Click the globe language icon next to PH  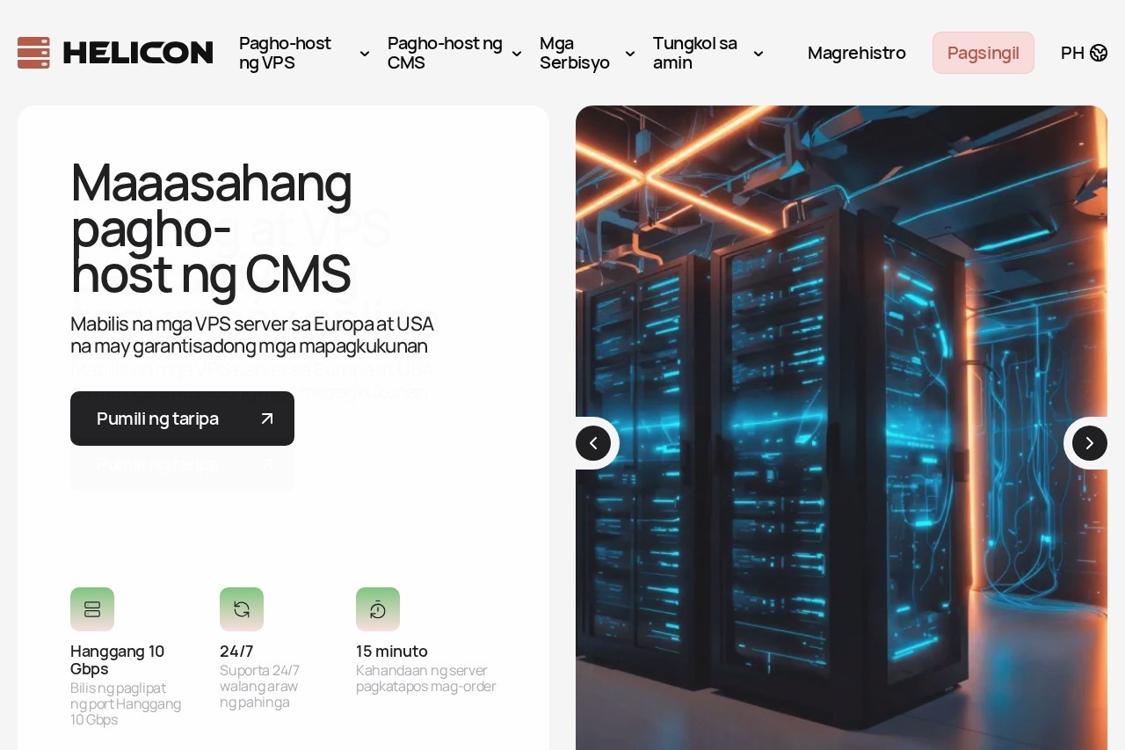(x=1099, y=53)
